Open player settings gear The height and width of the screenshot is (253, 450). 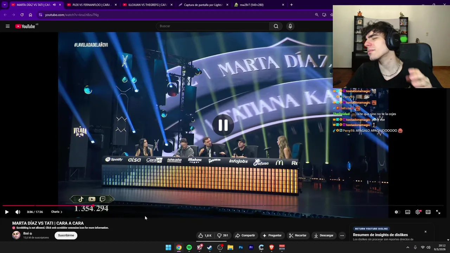click(418, 212)
